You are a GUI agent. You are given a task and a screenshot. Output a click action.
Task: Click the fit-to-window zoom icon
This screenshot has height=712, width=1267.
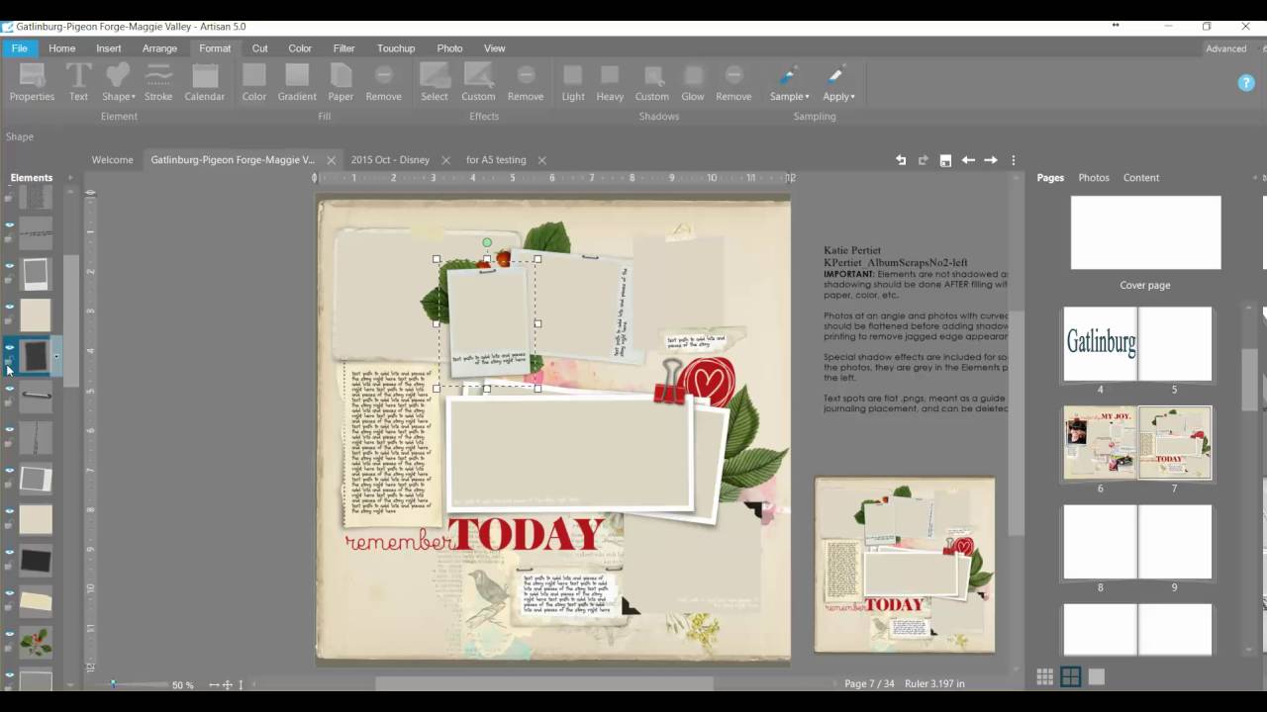click(228, 685)
